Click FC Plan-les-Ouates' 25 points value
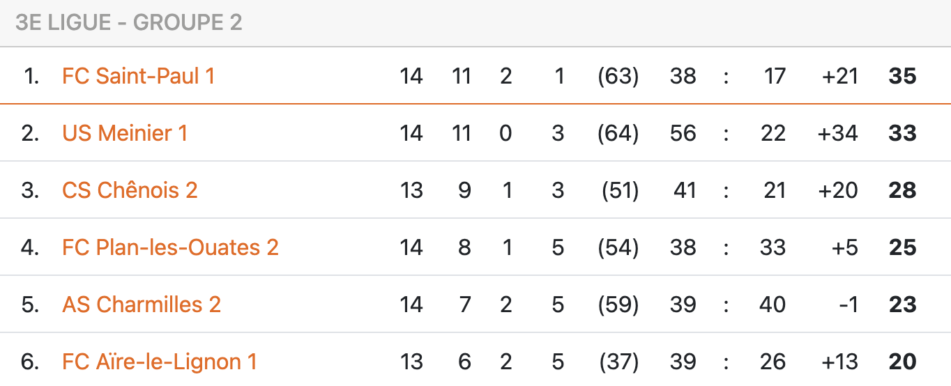Screen dimensions: 951x386 902,247
